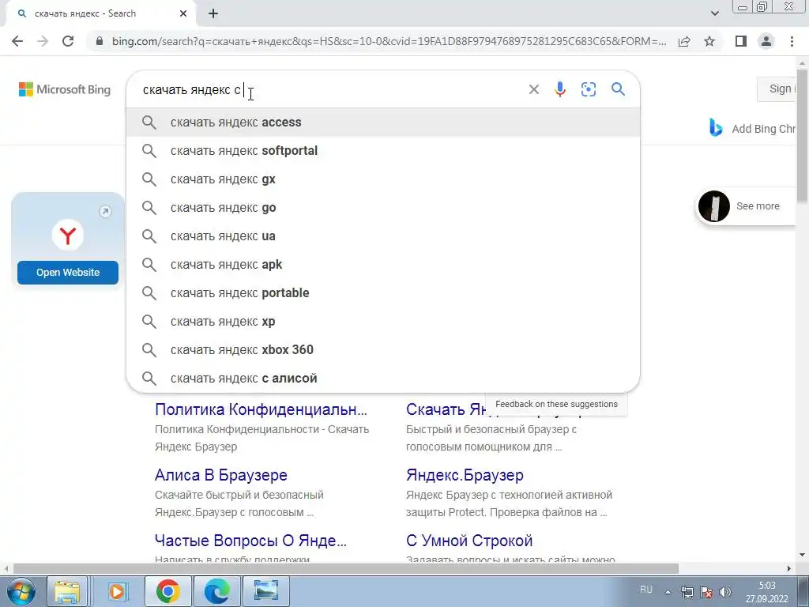Select suggestion 'скачать яндекс access'
This screenshot has height=607, width=809.
383,123
